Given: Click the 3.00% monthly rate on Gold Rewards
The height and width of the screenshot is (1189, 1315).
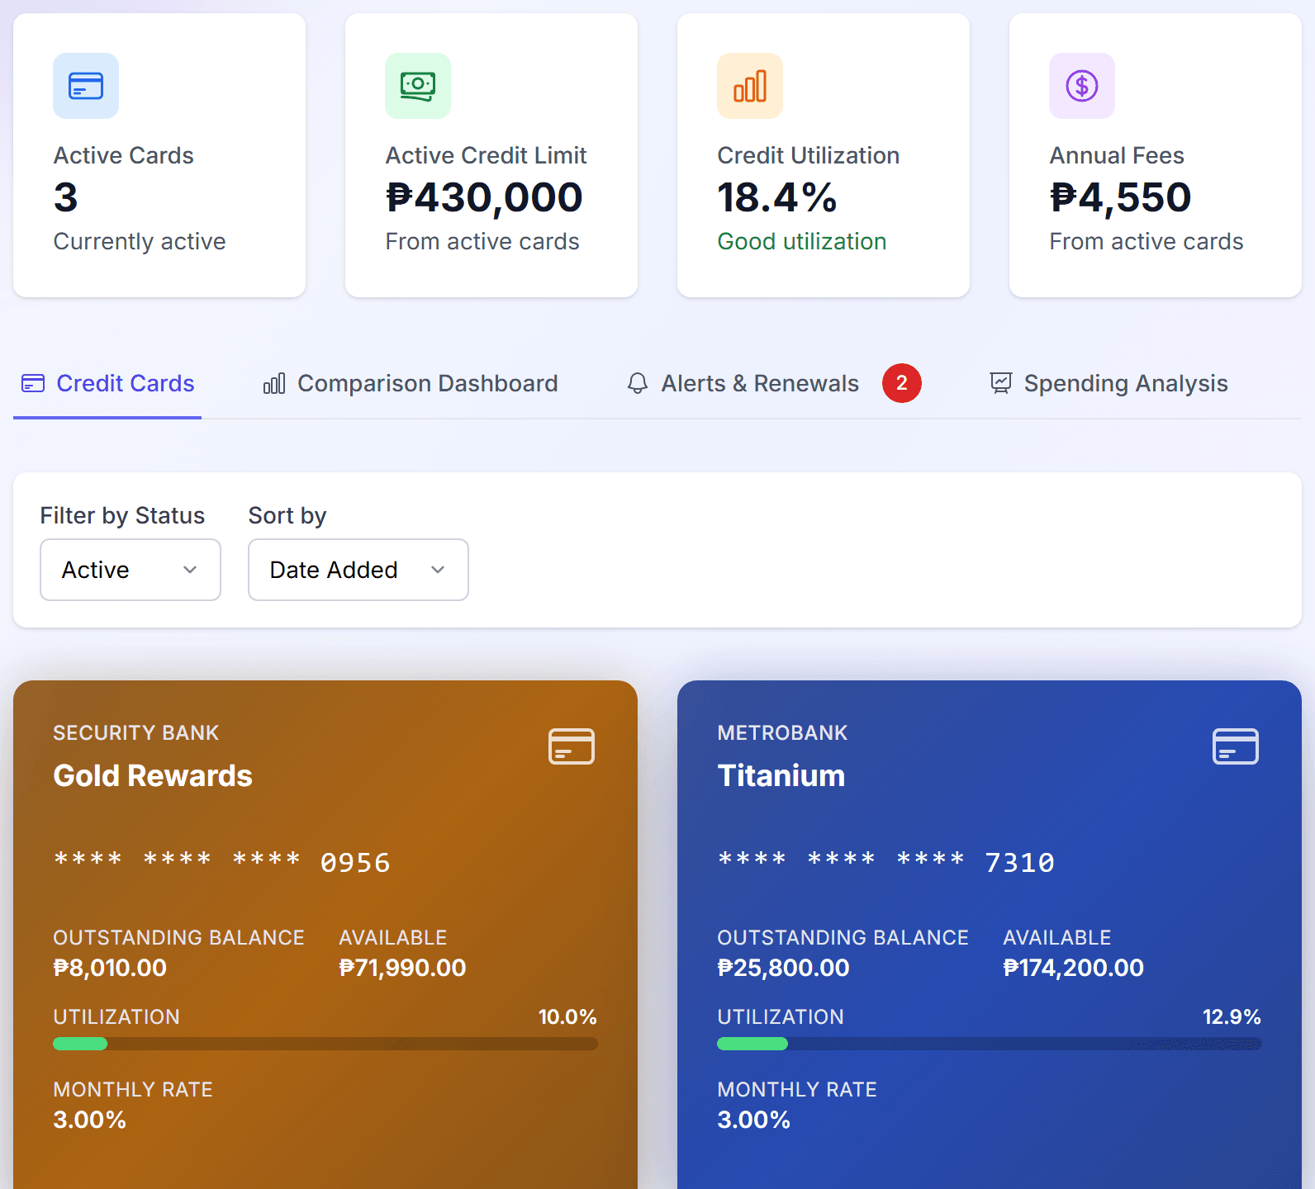Looking at the screenshot, I should click(89, 1120).
